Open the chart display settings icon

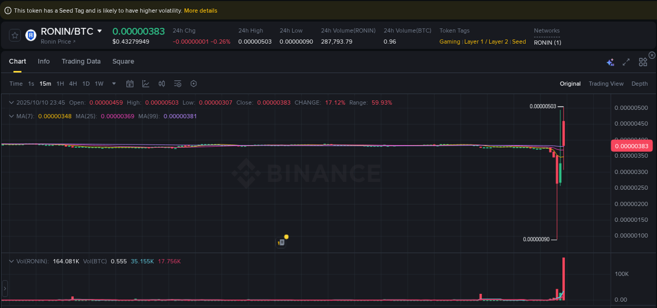178,84
